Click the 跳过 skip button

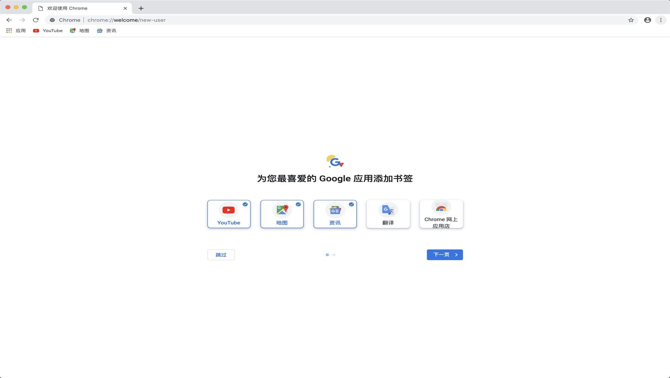[221, 255]
